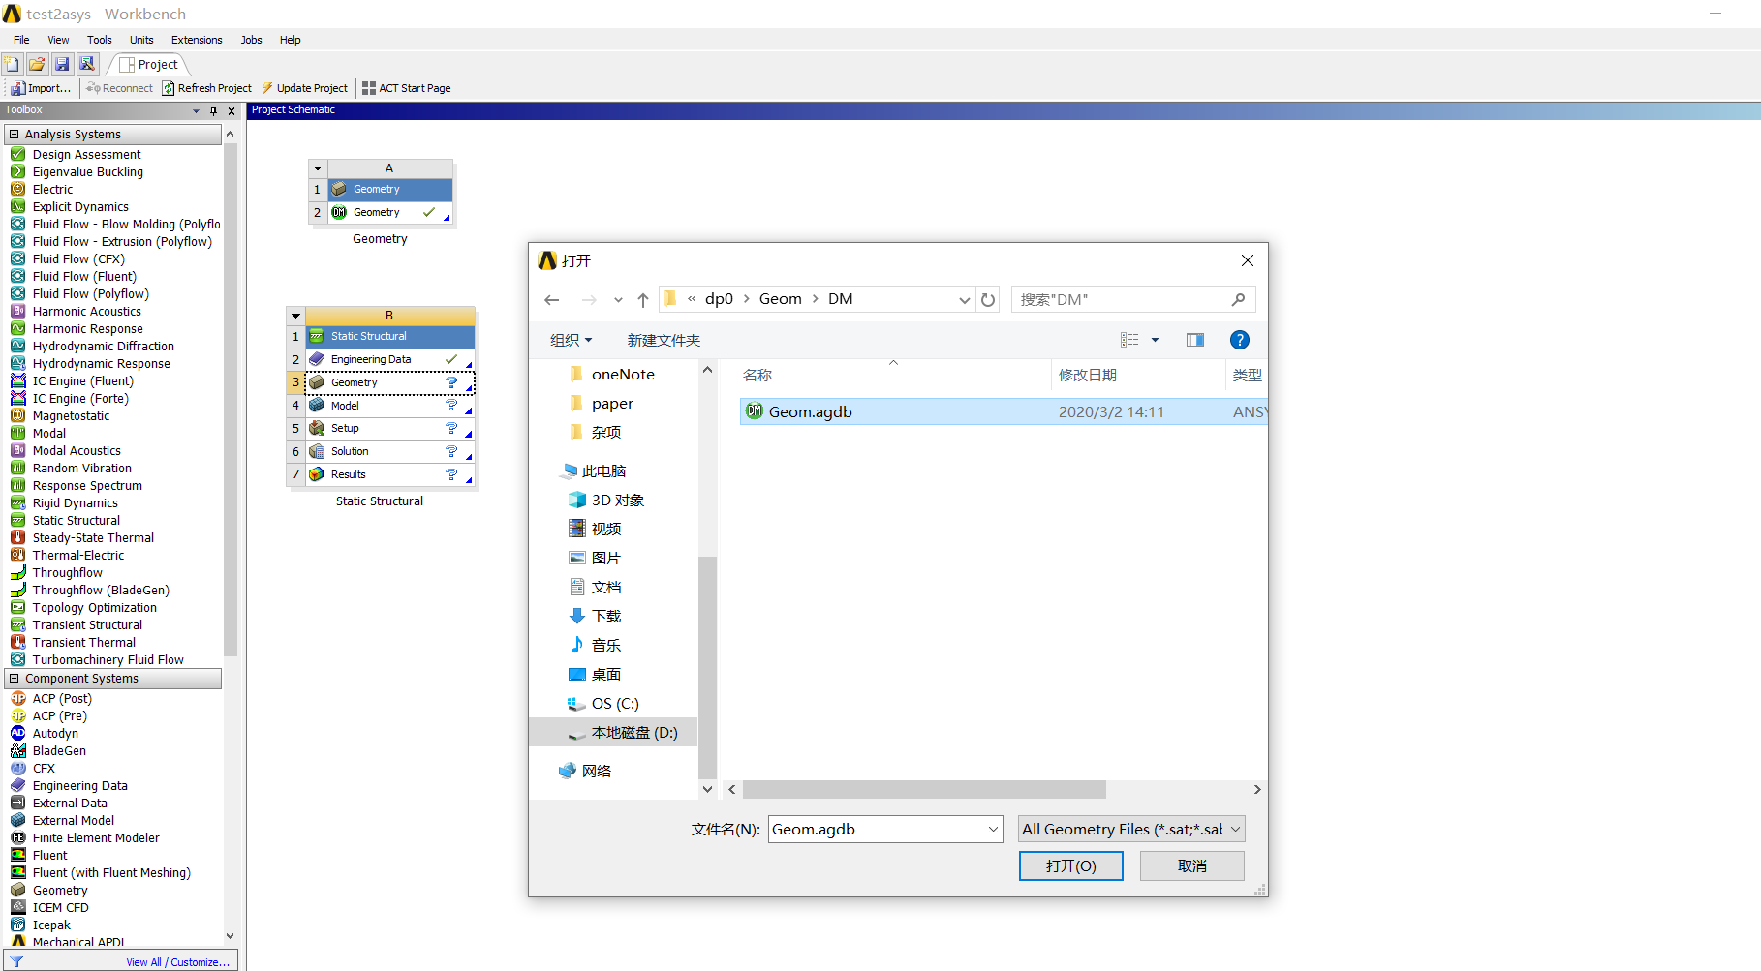
Task: Click 新建文件夹 to create a folder
Action: [664, 340]
